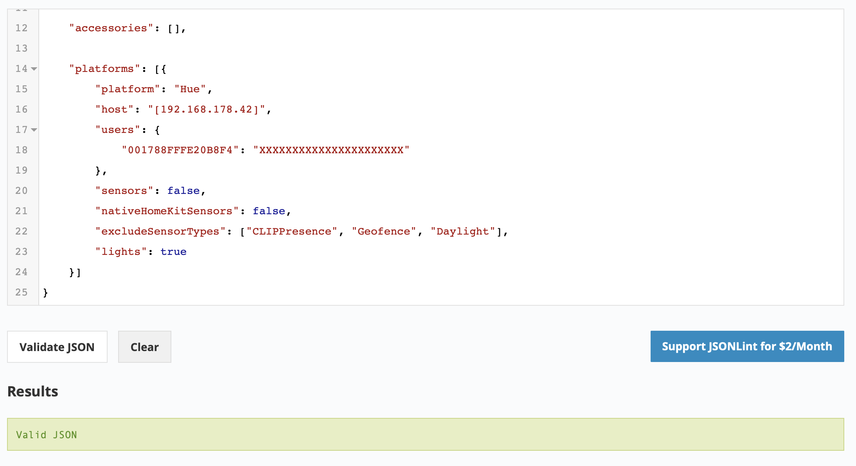The image size is (856, 466).
Task: Click the false value after "sensors"
Action: click(183, 191)
